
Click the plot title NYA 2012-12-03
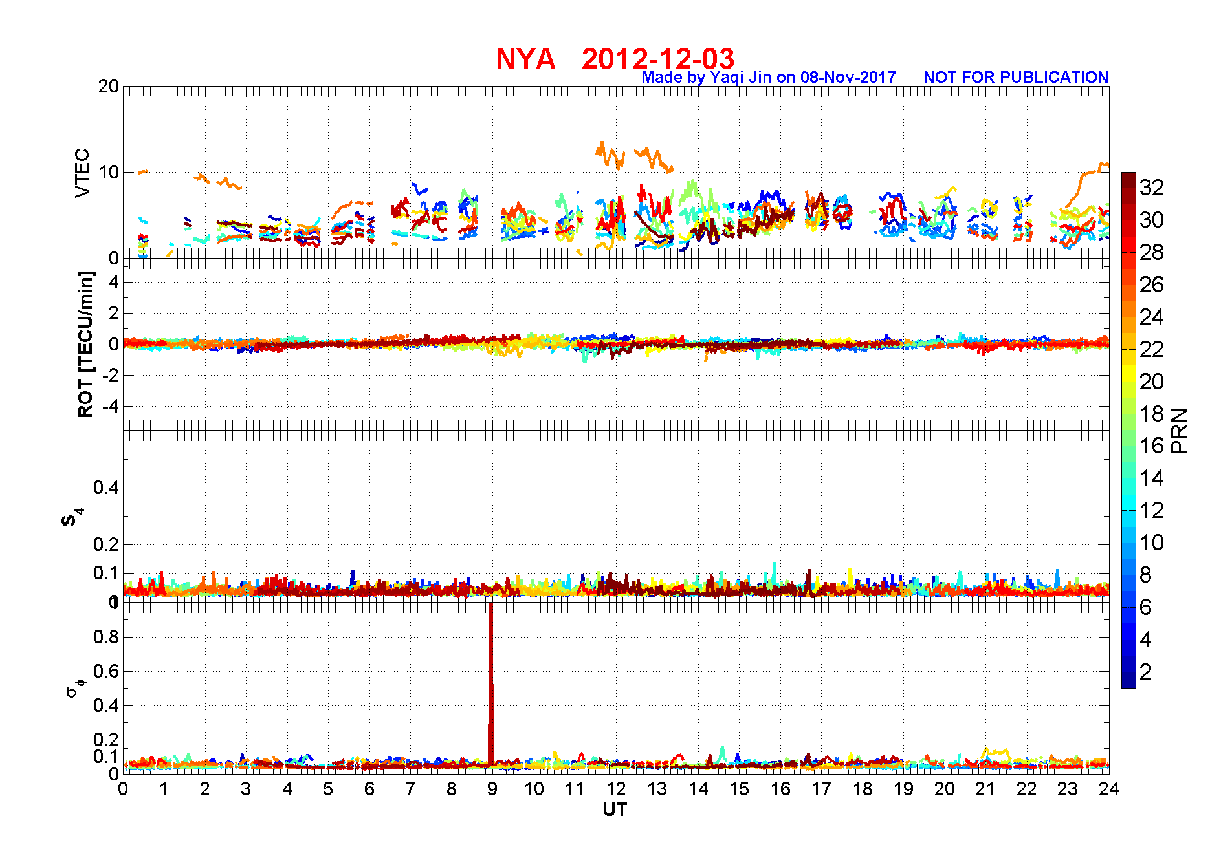click(x=615, y=59)
